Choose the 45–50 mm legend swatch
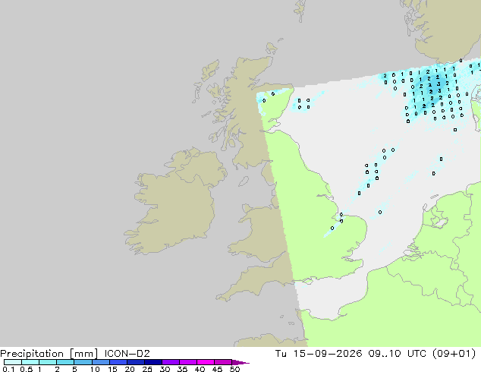The width and height of the screenshot is (481, 372). (x=223, y=362)
